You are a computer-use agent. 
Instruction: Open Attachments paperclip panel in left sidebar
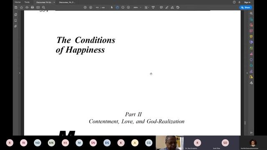click(x=16, y=26)
